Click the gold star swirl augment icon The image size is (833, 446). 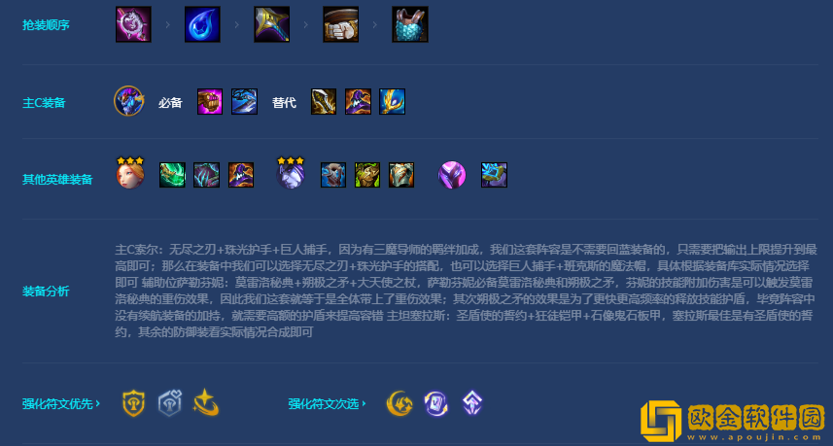click(x=206, y=403)
